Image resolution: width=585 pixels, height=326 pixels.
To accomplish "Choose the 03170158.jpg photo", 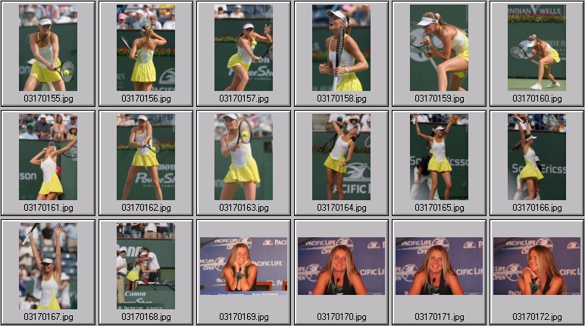I will (341, 48).
